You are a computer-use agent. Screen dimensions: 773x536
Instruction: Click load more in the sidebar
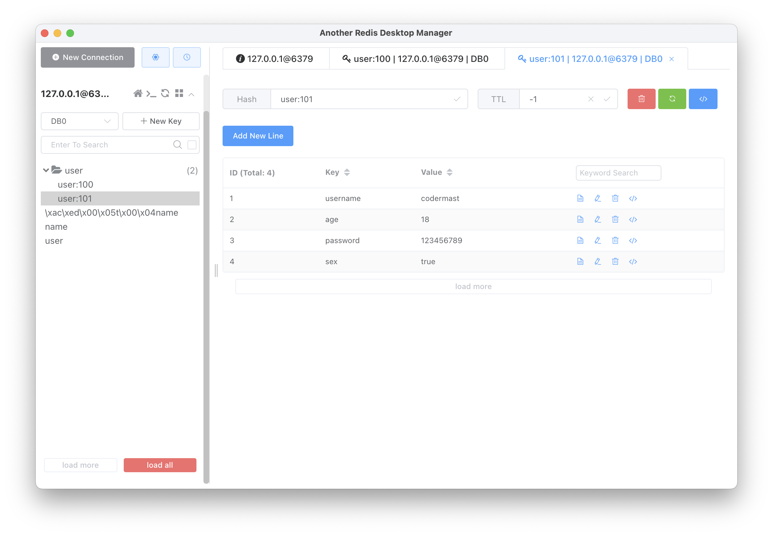81,465
